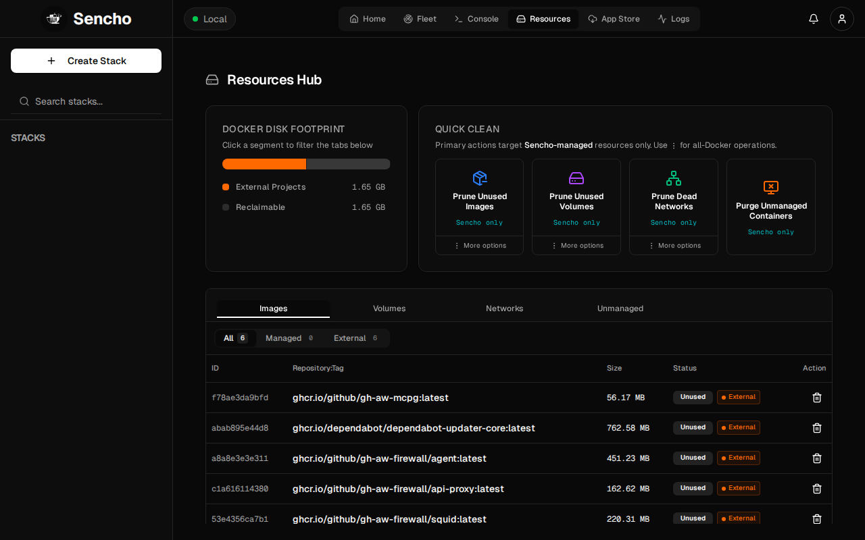
Task: Click image ID f78ae3da9bfd
Action: [240, 398]
